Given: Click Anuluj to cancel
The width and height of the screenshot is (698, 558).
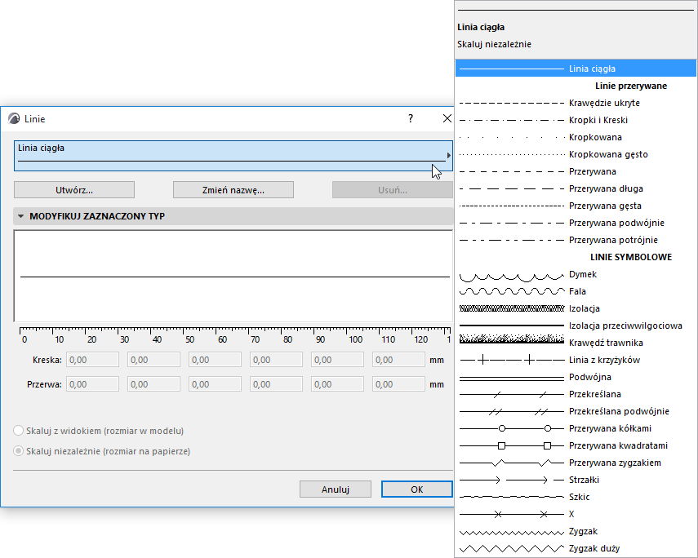Looking at the screenshot, I should pos(336,489).
